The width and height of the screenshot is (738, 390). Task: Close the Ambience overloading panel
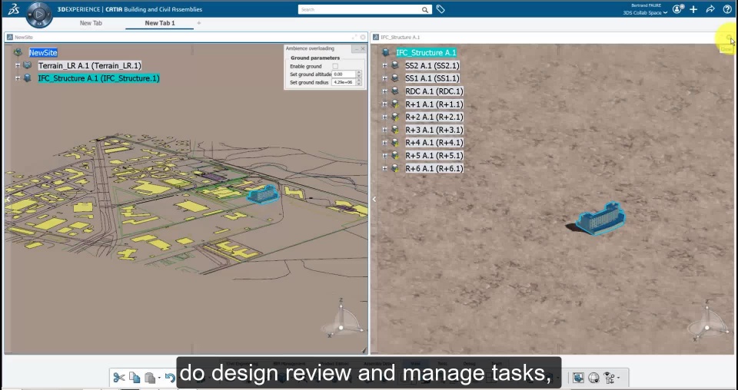coord(362,48)
